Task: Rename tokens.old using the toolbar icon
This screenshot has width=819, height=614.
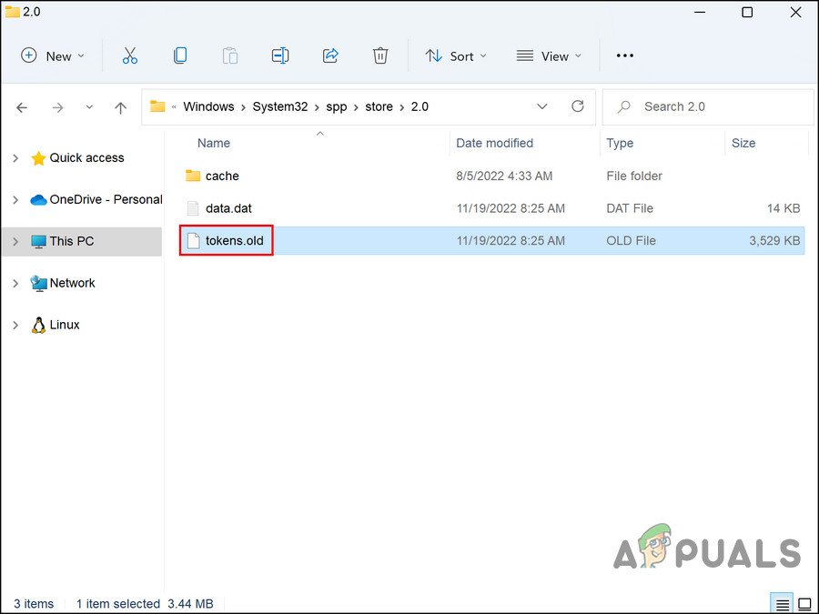Action: (x=280, y=55)
